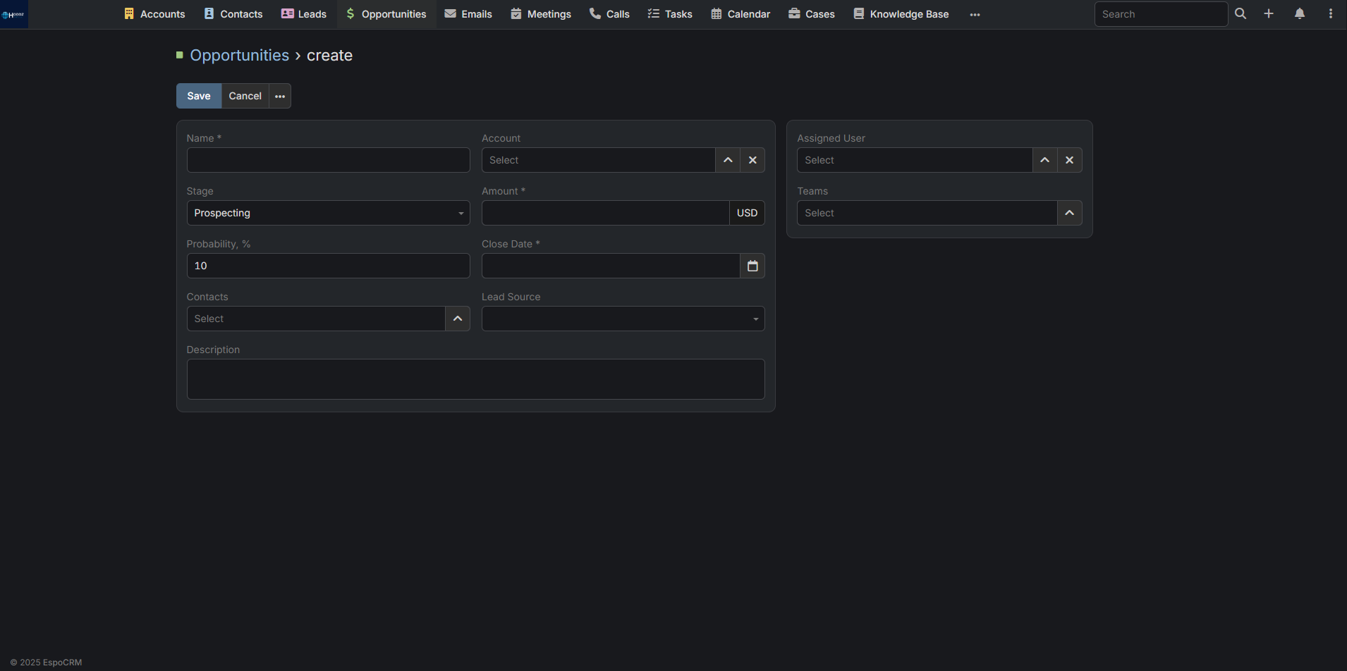1347x671 pixels.
Task: Go to the Emails tab
Action: (468, 14)
